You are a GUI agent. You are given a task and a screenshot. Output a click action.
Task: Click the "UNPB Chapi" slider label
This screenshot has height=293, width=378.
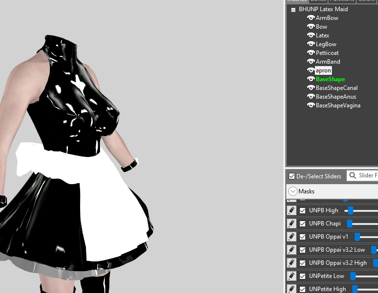325,224
